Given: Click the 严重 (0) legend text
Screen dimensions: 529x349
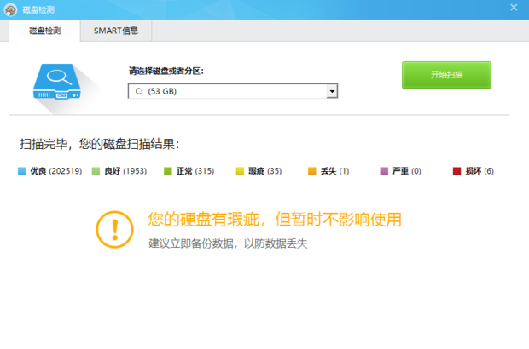Looking at the screenshot, I should coord(406,171).
